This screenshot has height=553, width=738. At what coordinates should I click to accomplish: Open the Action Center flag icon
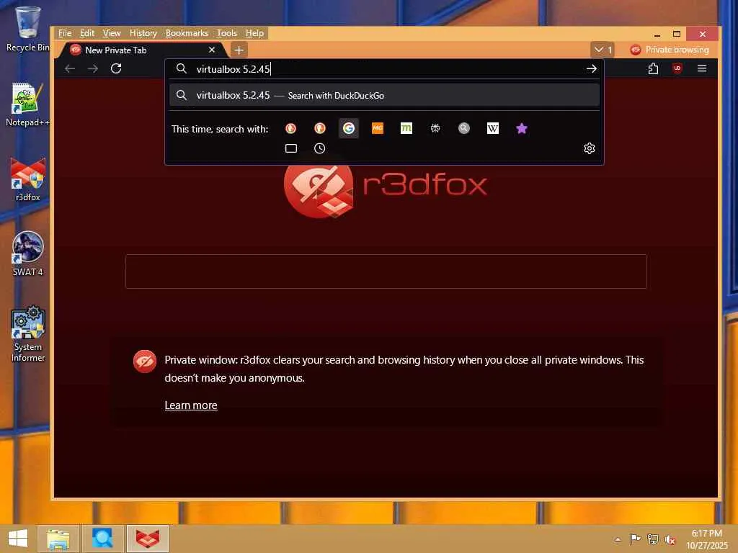point(635,539)
